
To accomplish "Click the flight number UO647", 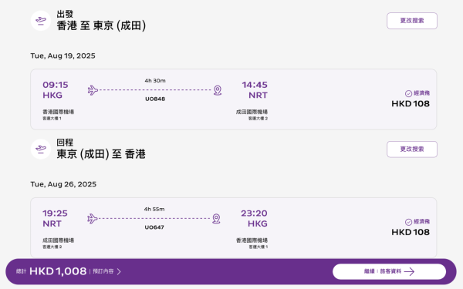I will [x=154, y=227].
